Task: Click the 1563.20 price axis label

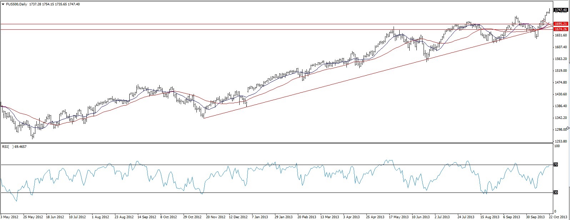Action: (x=561, y=59)
